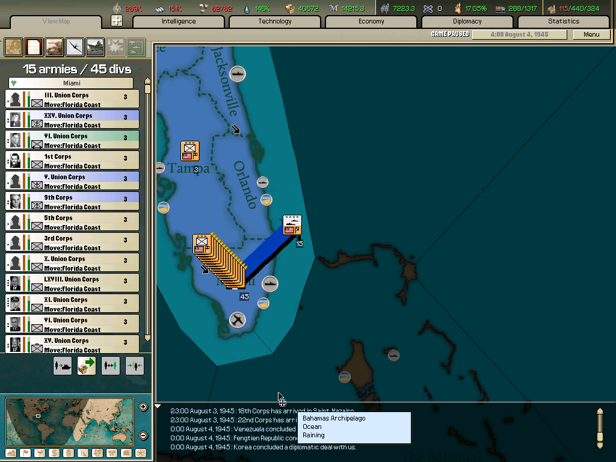
Task: Open the Technology screen
Action: 274,21
